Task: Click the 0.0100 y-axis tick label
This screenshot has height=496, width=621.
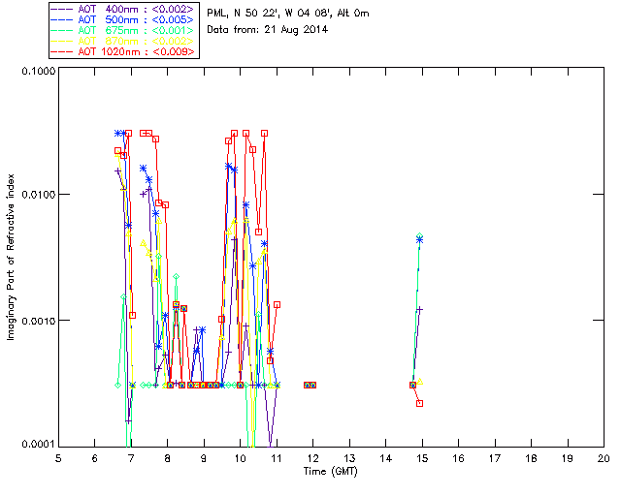Action: click(37, 195)
